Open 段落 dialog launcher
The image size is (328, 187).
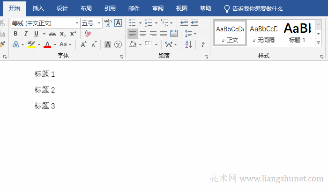[x=207, y=57]
